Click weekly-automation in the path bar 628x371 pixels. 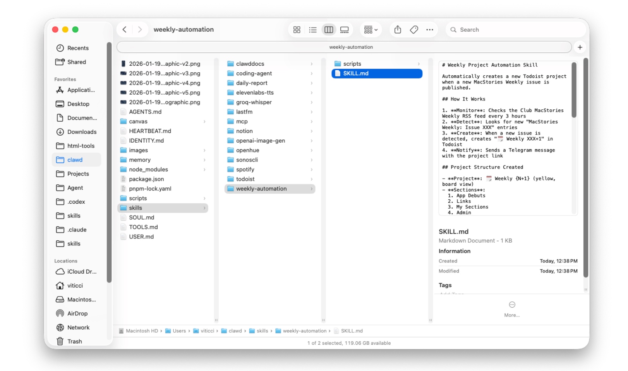(x=301, y=331)
